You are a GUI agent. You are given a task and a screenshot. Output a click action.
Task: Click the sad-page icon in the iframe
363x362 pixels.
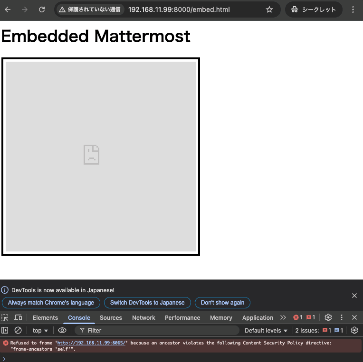coord(91,155)
